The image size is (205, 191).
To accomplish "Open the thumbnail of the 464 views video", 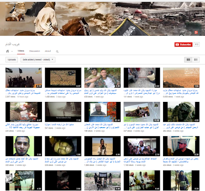I will click(181, 112).
